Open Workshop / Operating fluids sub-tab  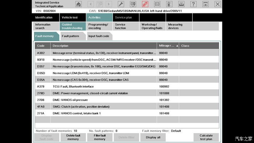152,26
